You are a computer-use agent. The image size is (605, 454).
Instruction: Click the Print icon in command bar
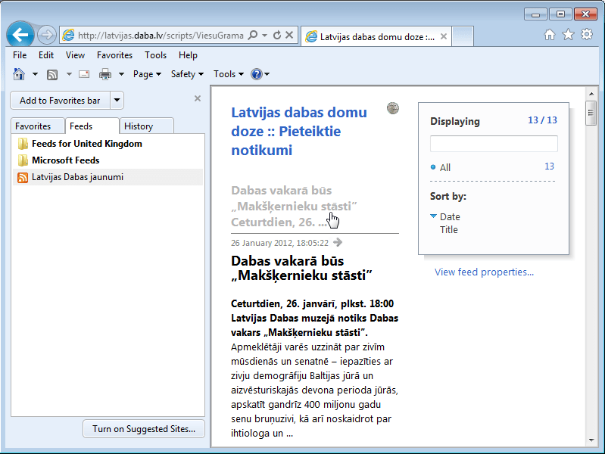point(105,74)
